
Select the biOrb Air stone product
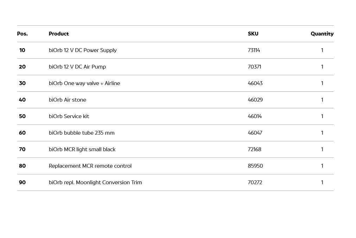point(68,100)
